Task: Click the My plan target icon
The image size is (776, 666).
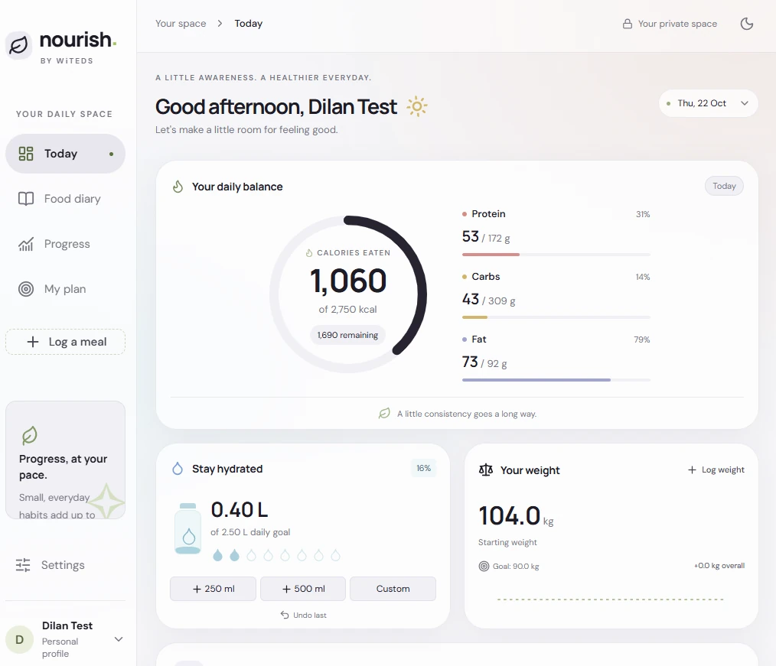Action: point(26,289)
